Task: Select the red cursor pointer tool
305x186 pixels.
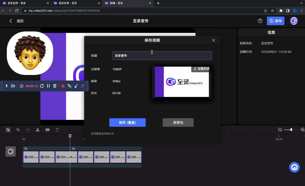Action: point(63,86)
